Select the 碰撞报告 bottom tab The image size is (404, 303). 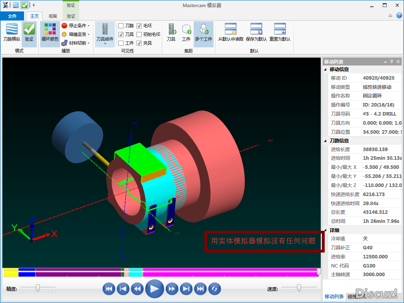pos(357,297)
